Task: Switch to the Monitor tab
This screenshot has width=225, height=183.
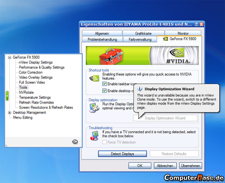Action: (x=183, y=33)
